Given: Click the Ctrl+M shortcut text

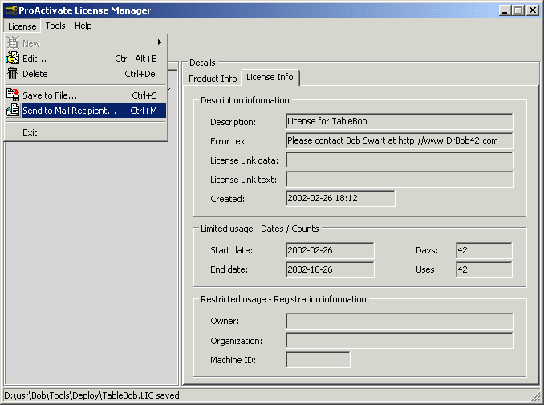Looking at the screenshot, I should [x=144, y=111].
